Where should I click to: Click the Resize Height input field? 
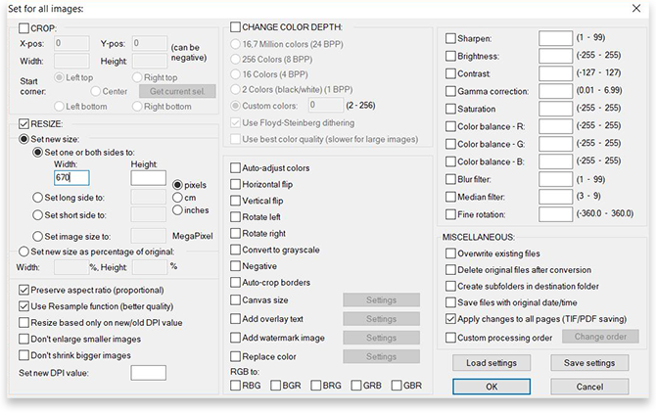pyautogui.click(x=148, y=178)
